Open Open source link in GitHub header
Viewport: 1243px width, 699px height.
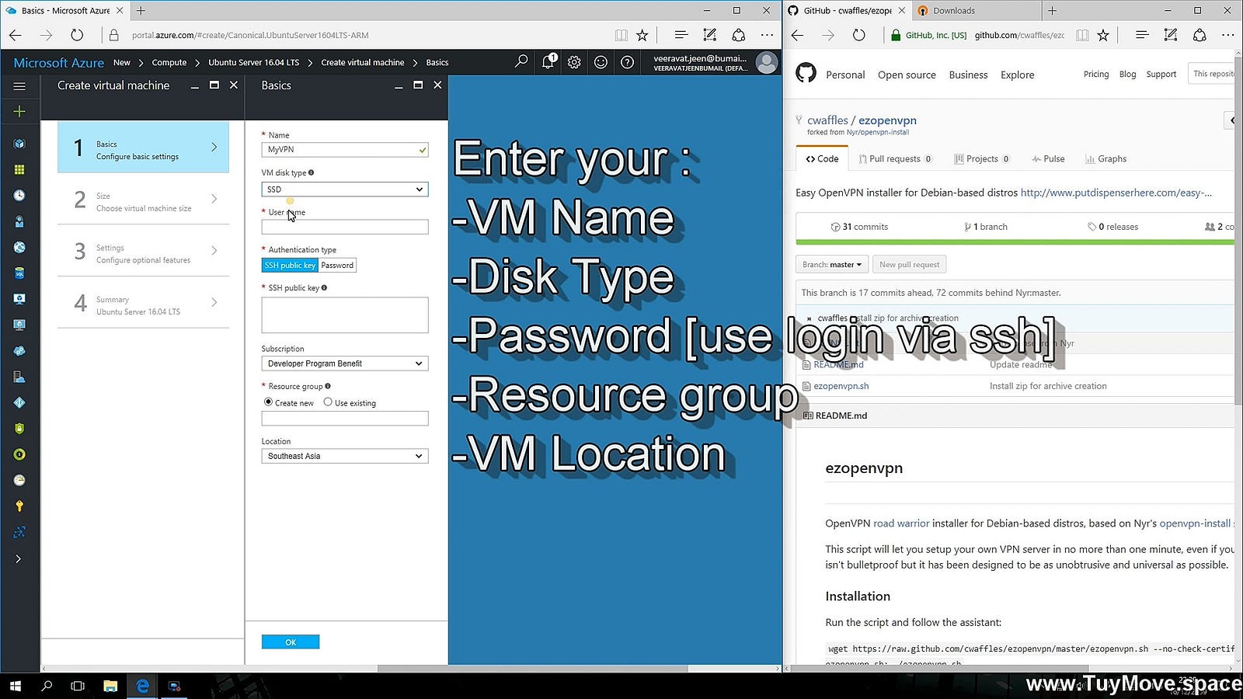(x=907, y=75)
